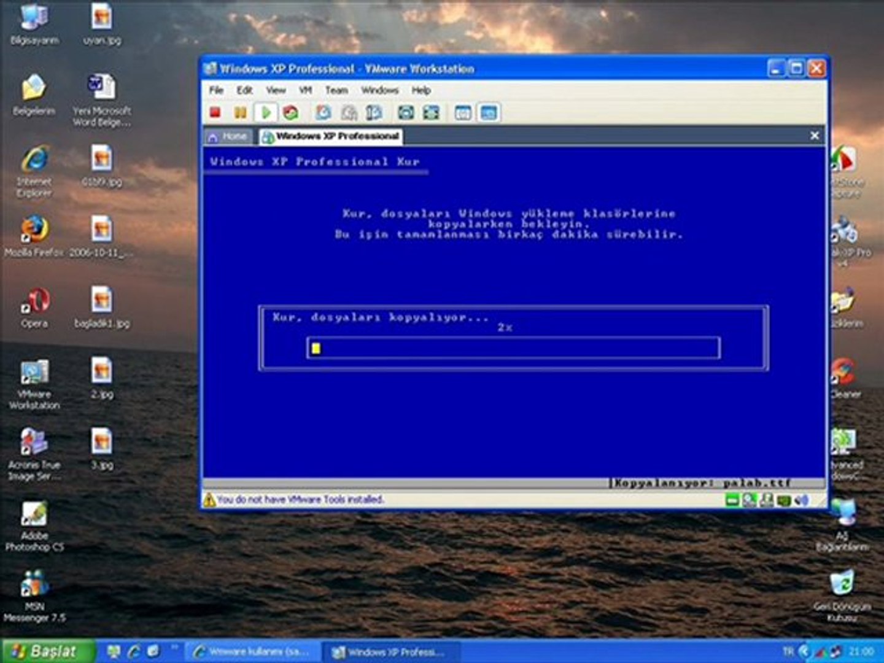Take a VM snapshot toolbar icon
884x663 pixels.
[x=324, y=113]
